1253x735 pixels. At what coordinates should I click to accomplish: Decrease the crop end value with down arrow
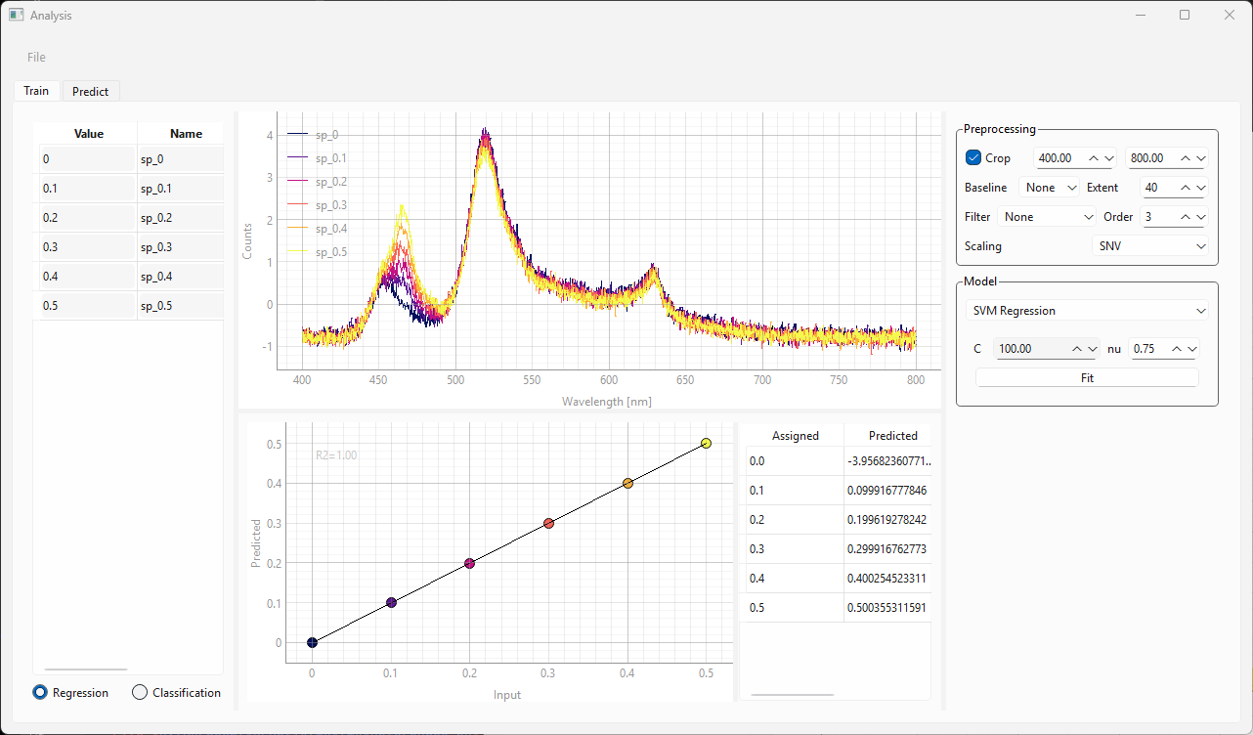pos(1200,158)
